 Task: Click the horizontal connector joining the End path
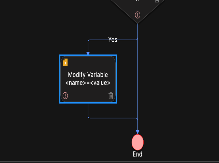[113, 118]
